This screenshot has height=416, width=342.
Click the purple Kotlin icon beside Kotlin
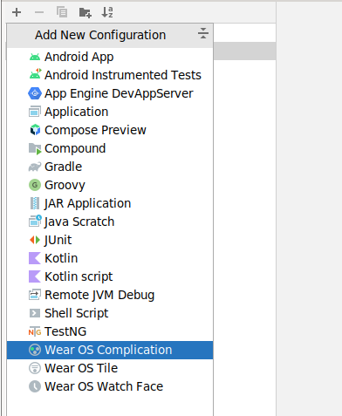point(35,258)
